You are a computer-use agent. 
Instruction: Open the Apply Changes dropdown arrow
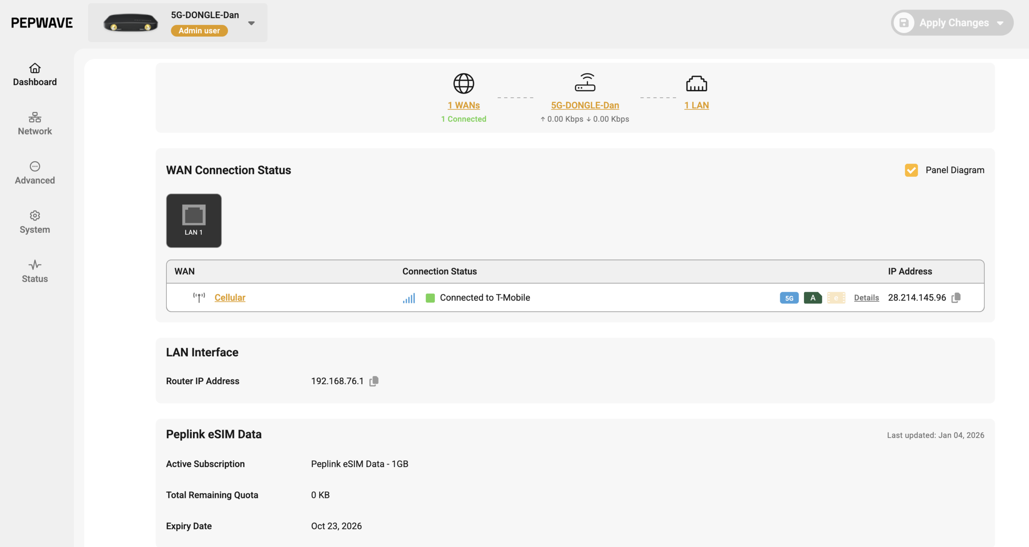tap(1000, 23)
